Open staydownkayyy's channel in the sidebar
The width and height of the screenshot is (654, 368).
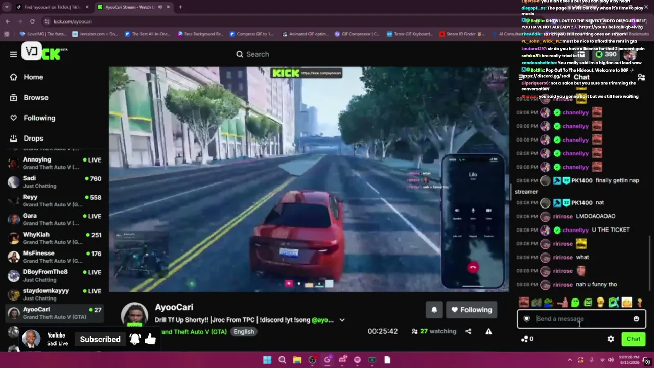(54, 294)
